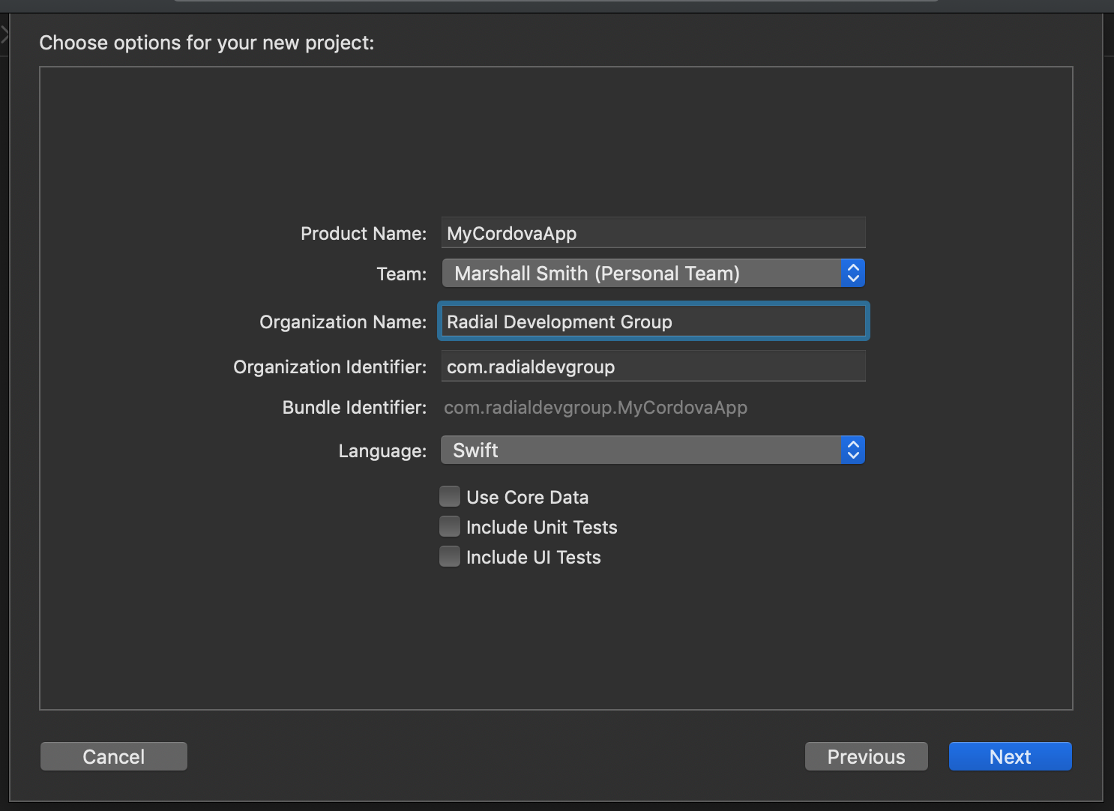Click the "Product Name:" label
Viewport: 1114px width, 811px height.
coord(363,234)
